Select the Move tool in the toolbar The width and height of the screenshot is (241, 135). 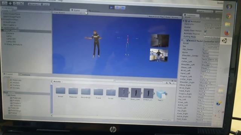(10, 3)
